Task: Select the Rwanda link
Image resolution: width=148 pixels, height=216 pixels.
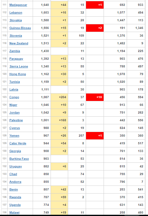Action: [x=15, y=197]
